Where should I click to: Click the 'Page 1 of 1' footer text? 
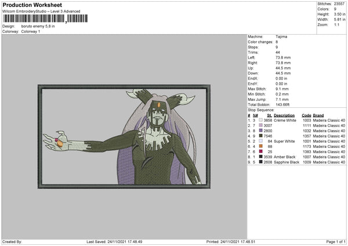point(336,241)
